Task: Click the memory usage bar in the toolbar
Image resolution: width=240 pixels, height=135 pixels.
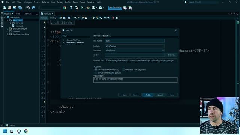Action: coord(115,8)
